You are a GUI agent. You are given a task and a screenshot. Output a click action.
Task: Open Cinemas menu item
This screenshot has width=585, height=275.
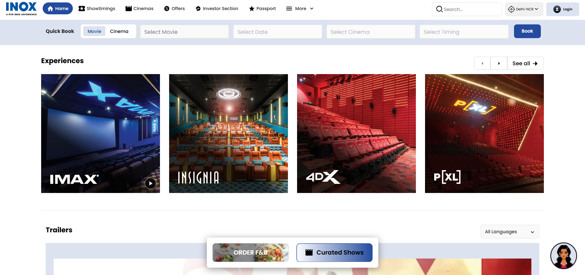pos(139,9)
